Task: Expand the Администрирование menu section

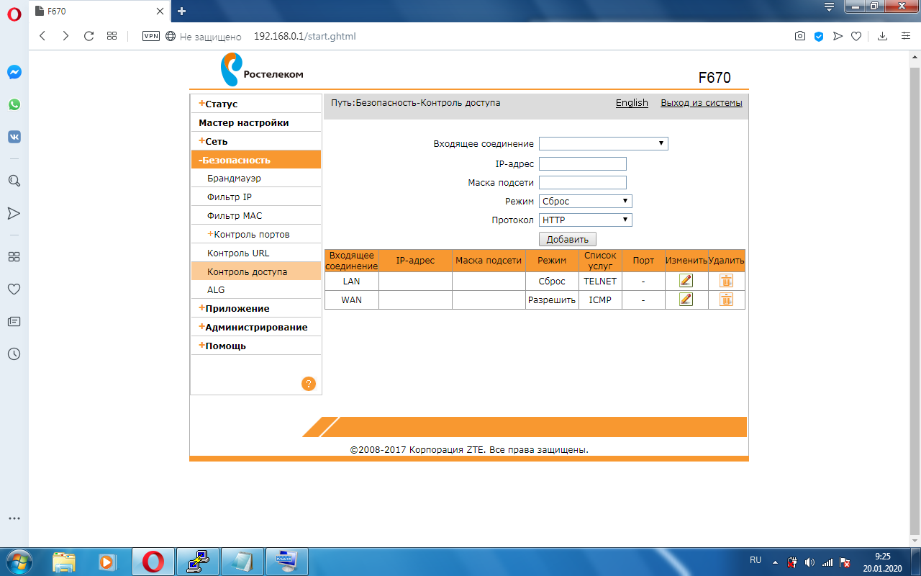Action: (x=255, y=328)
